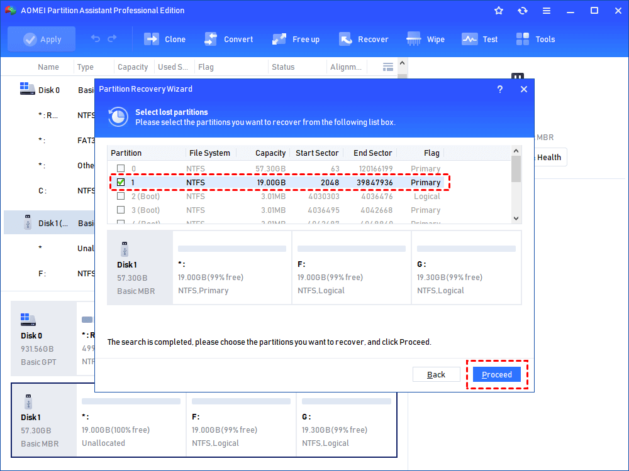
Task: Select the Unallocated 19.00GB block in bottom map
Action: point(131,420)
